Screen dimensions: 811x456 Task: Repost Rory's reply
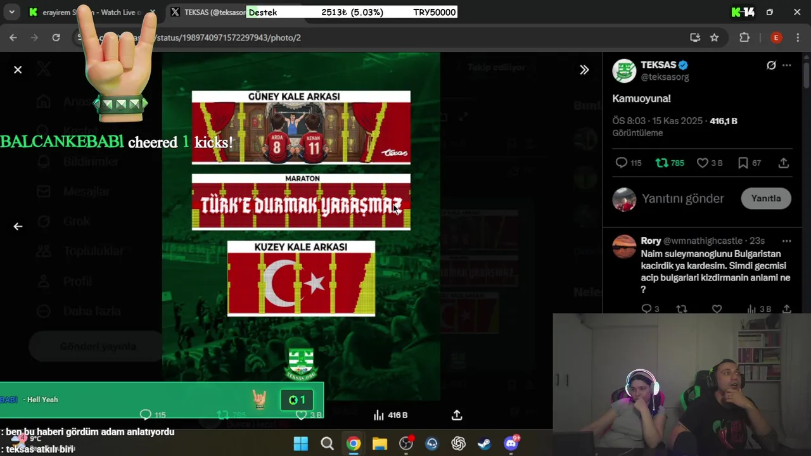click(x=682, y=309)
